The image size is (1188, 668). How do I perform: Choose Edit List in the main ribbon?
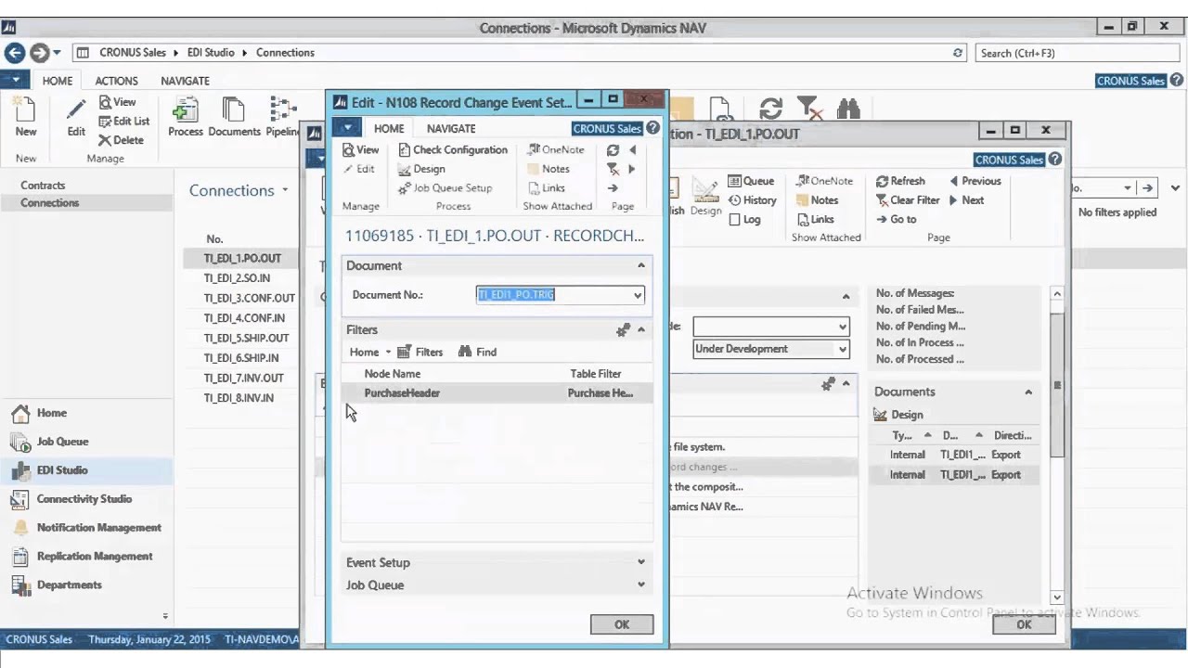coord(124,121)
